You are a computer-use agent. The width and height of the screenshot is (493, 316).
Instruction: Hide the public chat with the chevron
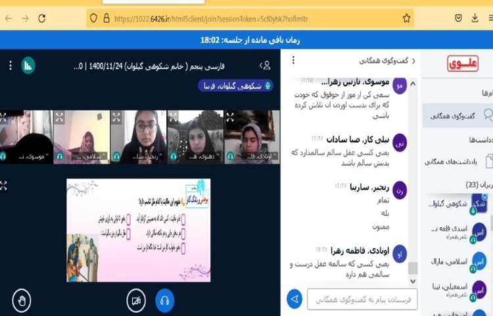click(x=413, y=61)
